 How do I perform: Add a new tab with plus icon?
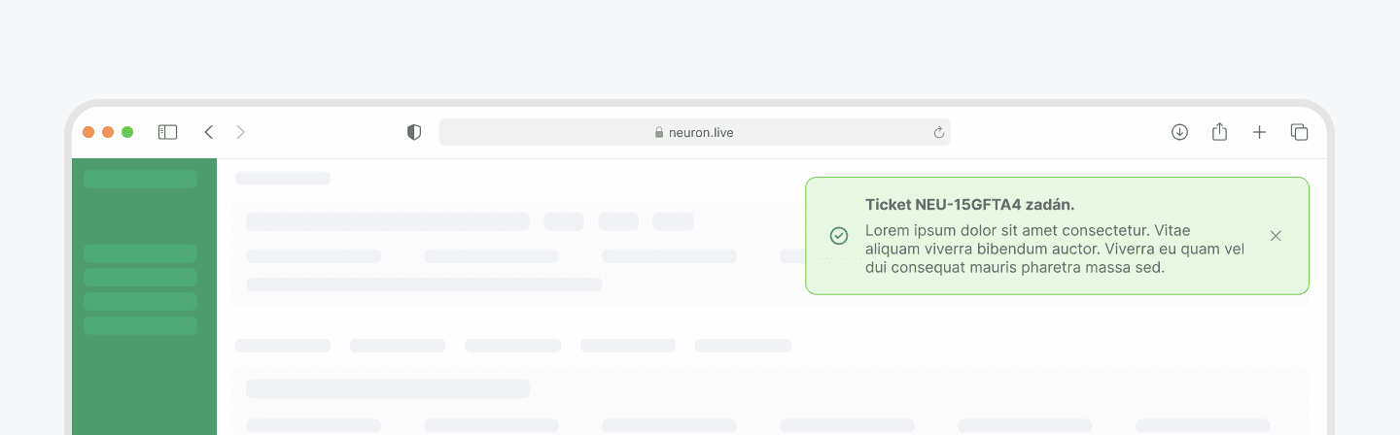click(1259, 132)
